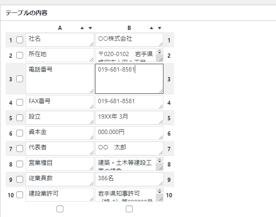276x217 pixels.
Task: Click the FAX番号 value 019-681-8581 field
Action: [x=128, y=102]
